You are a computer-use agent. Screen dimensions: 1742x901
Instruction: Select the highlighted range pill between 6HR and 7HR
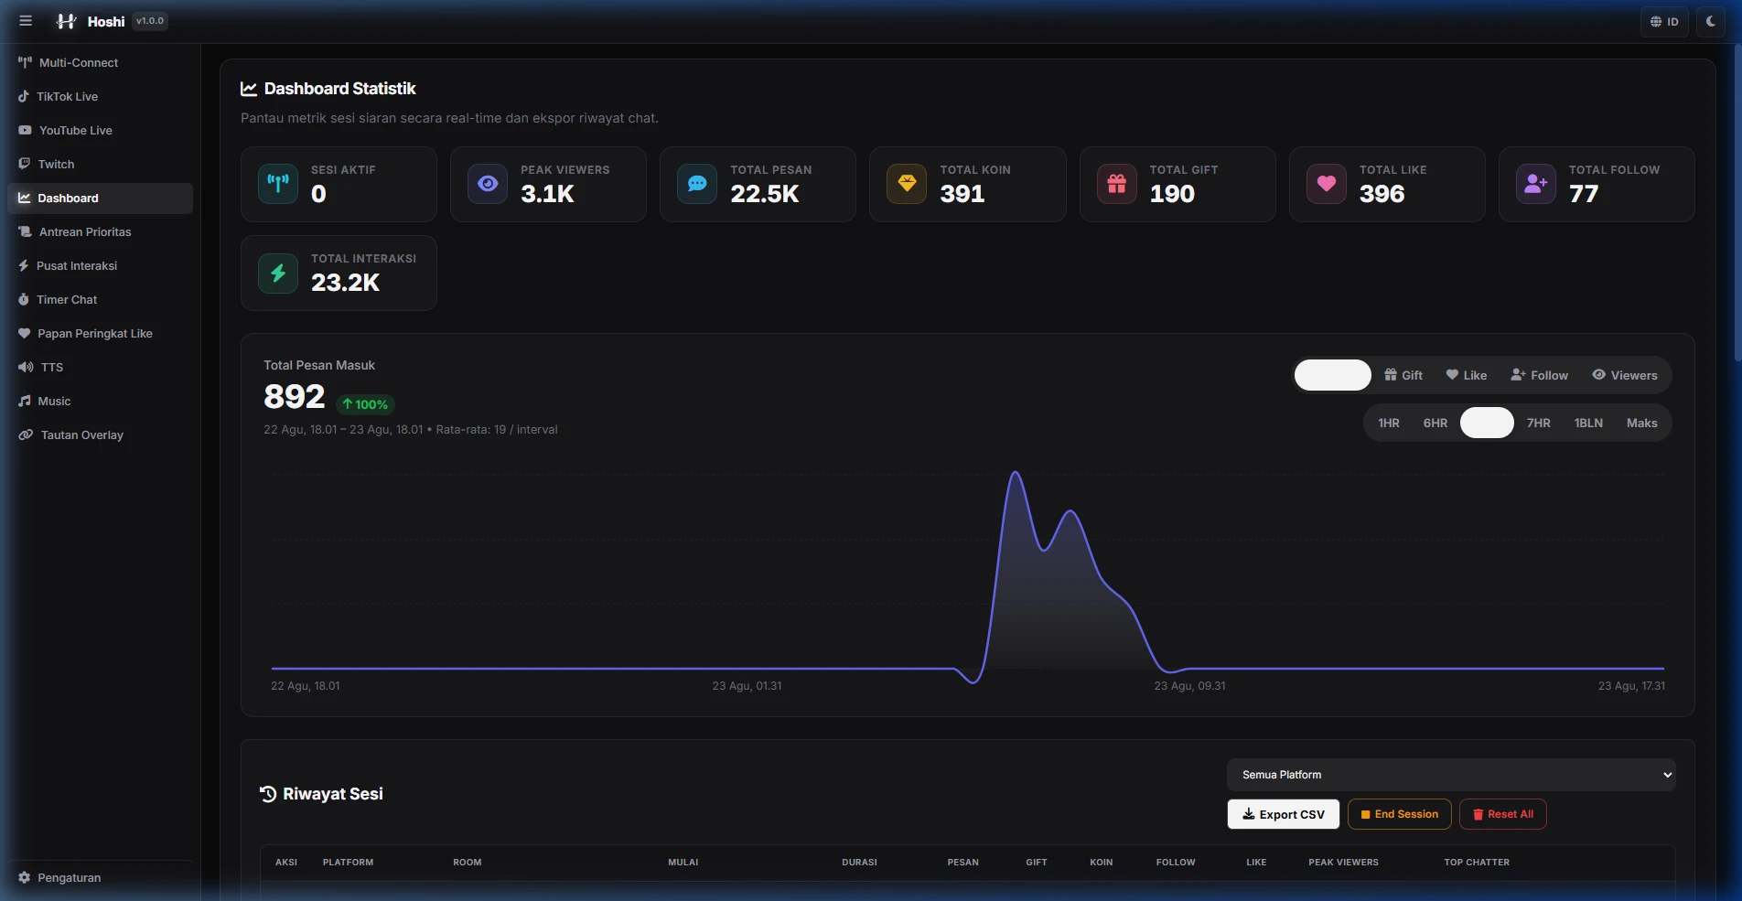(x=1487, y=423)
